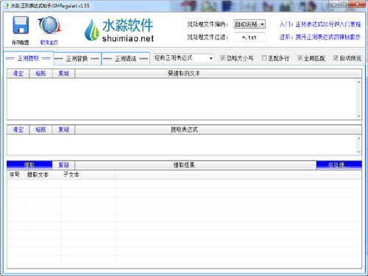
Task: Switch to the 正则语法 tab
Action: (126, 59)
